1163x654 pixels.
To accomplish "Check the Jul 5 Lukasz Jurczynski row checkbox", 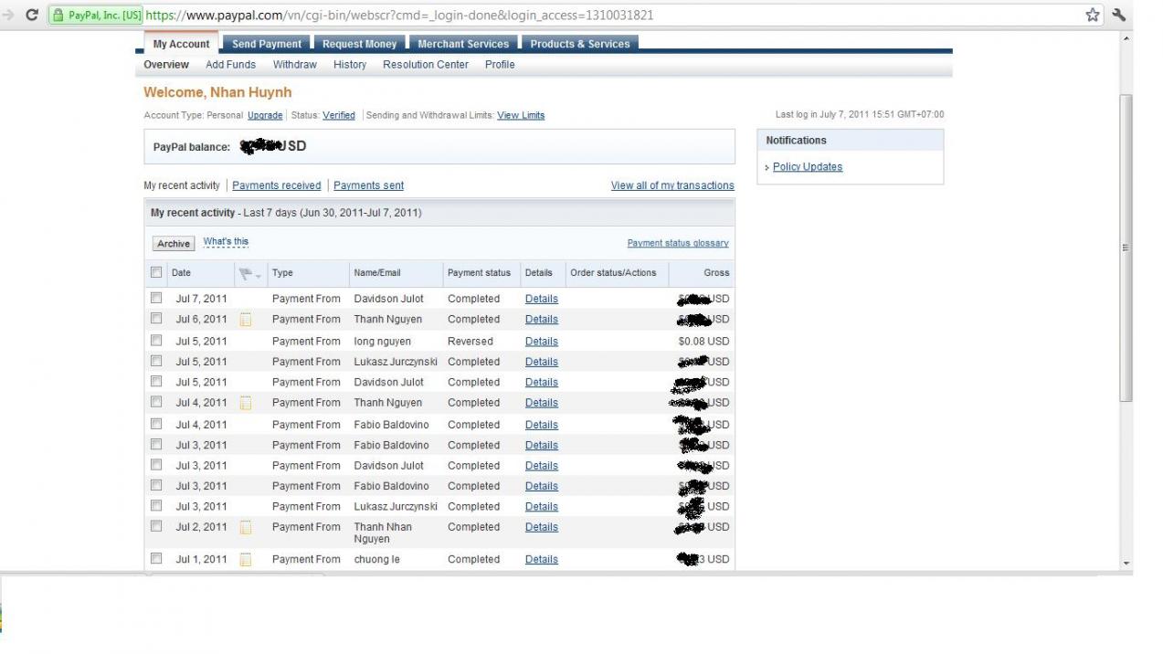I will [x=156, y=361].
